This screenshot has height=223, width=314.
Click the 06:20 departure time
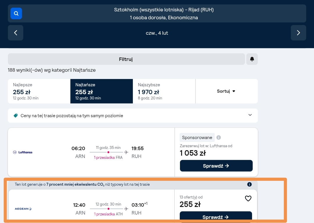pos(78,148)
